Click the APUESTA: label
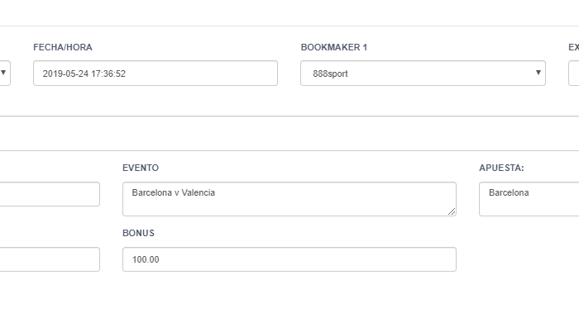 click(501, 168)
